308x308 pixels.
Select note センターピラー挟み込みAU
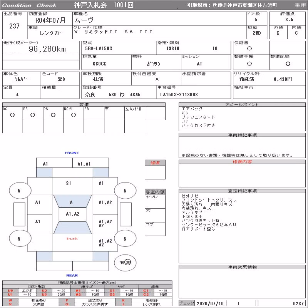(209, 224)
